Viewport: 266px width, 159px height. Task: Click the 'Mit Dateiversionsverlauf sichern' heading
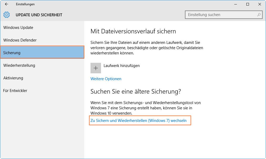[133, 31]
